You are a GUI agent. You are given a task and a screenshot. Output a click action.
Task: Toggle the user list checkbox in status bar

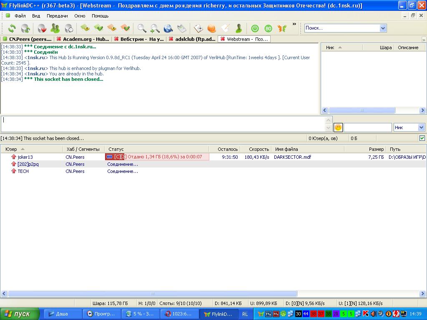point(422,138)
